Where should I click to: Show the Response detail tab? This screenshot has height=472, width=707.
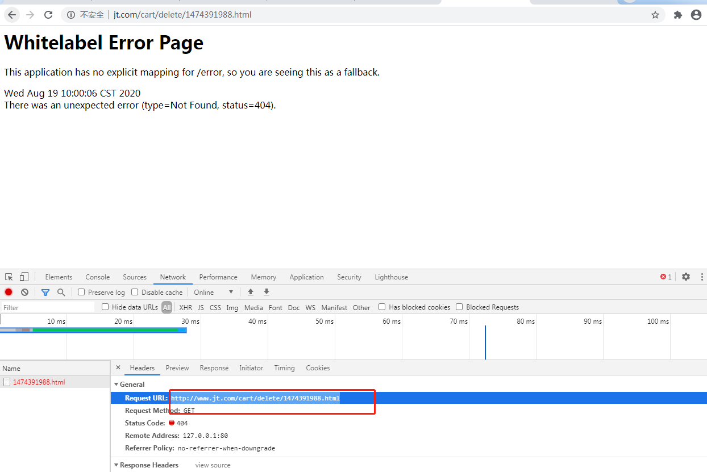pos(214,368)
